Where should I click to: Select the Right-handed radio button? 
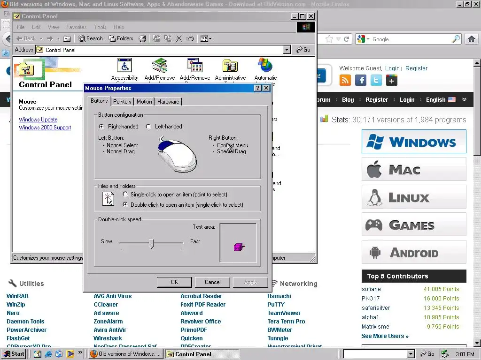coord(101,127)
